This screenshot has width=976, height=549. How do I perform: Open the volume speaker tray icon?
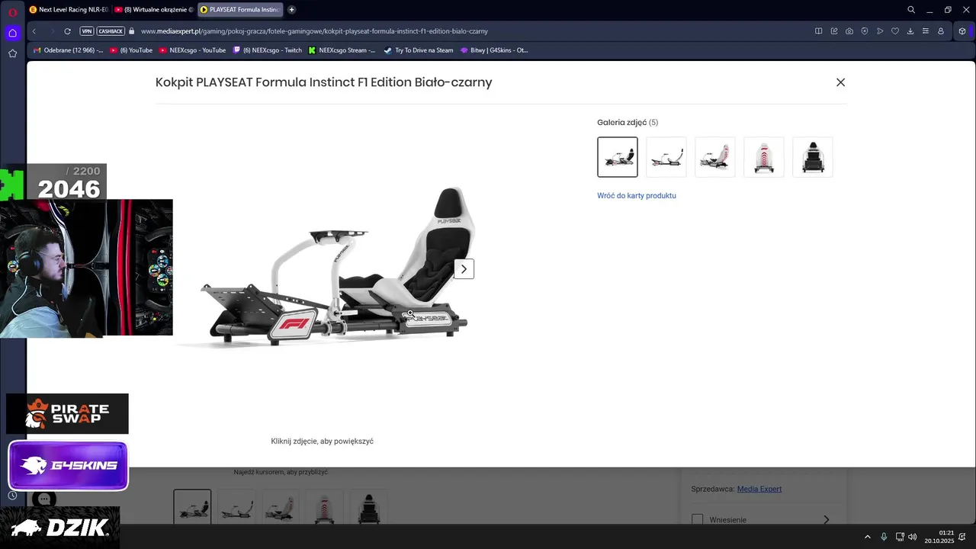(913, 537)
